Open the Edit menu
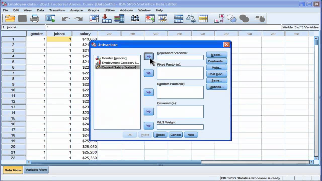This screenshot has height=181, width=322. (16, 10)
